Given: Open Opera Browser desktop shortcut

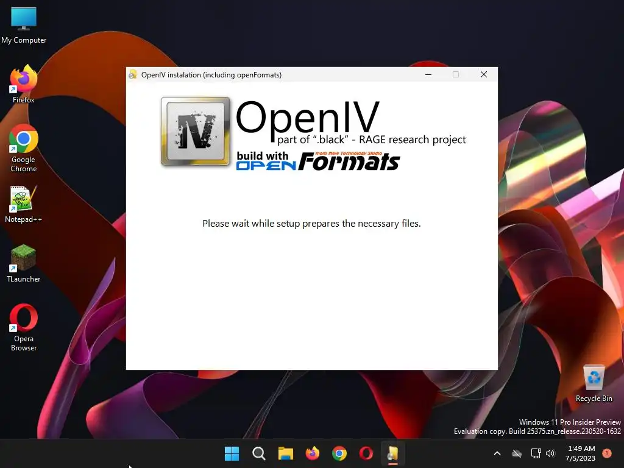Looking at the screenshot, I should pos(24,327).
